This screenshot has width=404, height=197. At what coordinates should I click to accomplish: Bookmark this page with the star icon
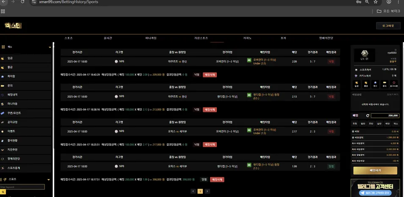point(376,2)
